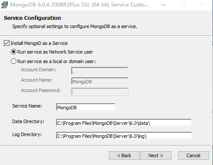
Task: Click the Log Directory label
Action: [x=27, y=134]
